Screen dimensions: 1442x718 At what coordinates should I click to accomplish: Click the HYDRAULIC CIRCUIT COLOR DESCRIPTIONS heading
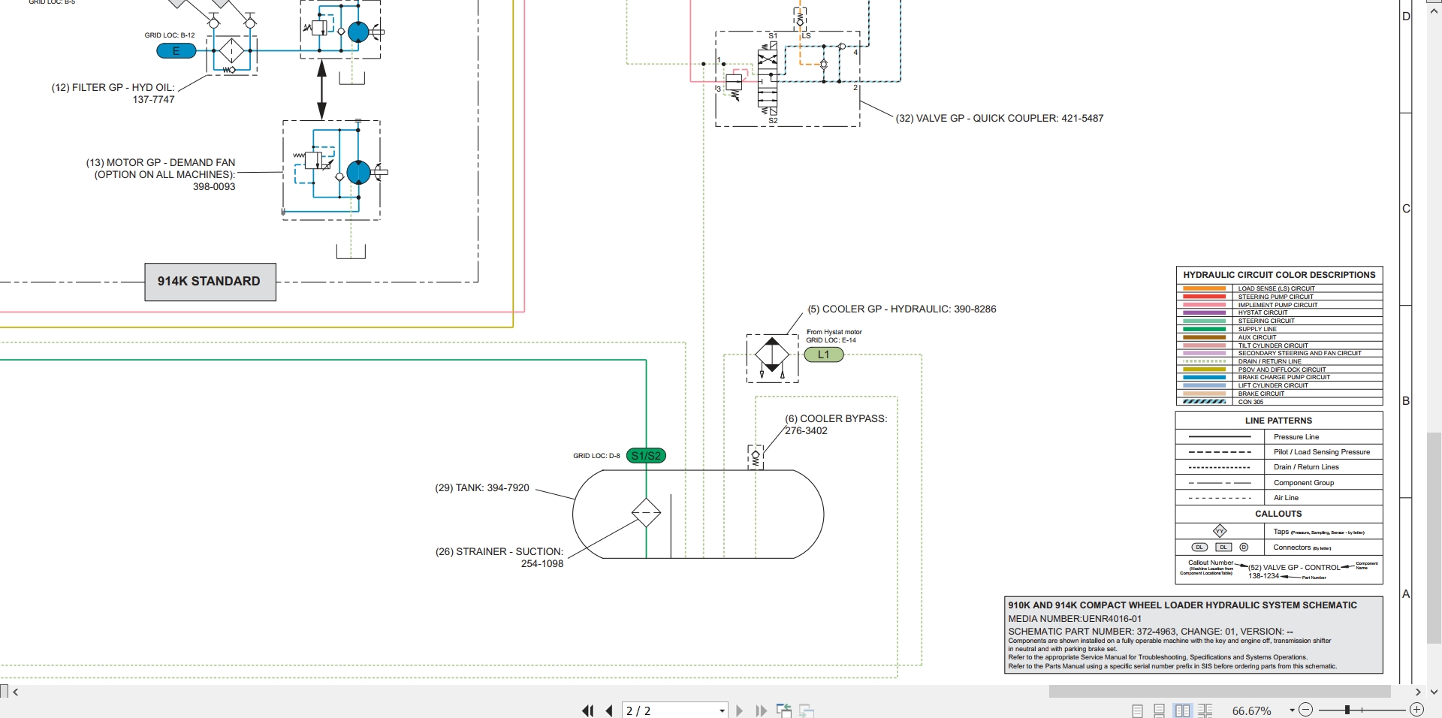pos(1279,275)
